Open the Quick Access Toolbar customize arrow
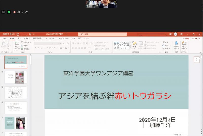203x136 pixels. (x=34, y=34)
